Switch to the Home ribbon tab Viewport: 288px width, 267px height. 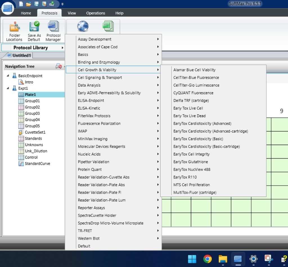click(26, 13)
